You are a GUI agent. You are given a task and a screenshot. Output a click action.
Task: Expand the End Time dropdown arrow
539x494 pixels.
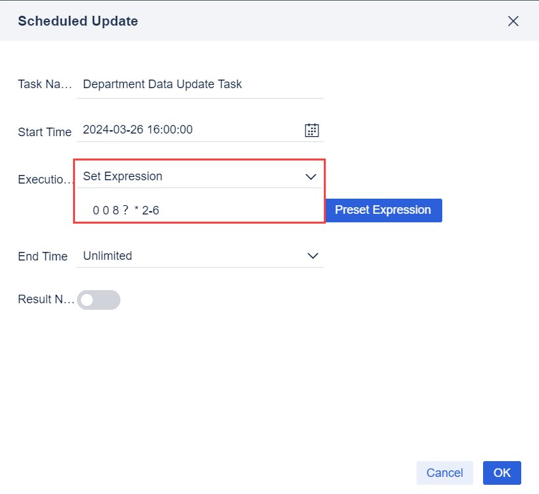pyautogui.click(x=313, y=257)
